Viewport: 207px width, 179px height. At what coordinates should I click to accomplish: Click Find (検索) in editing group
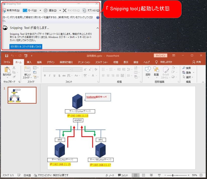point(187,68)
